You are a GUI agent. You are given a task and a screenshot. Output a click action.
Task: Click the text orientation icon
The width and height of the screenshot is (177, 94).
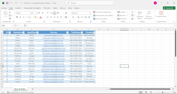(58, 13)
